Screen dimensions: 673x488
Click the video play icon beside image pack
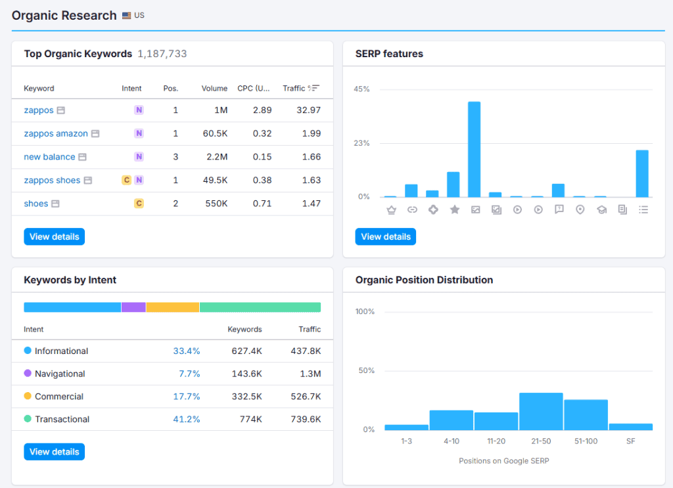click(517, 210)
